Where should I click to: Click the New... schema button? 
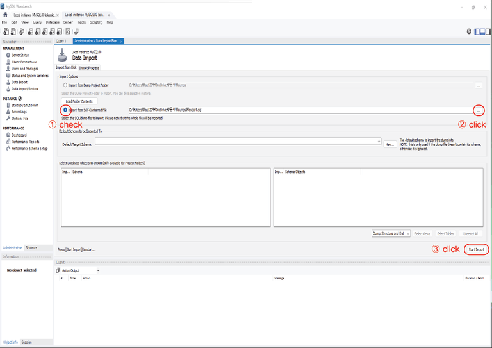pos(389,144)
